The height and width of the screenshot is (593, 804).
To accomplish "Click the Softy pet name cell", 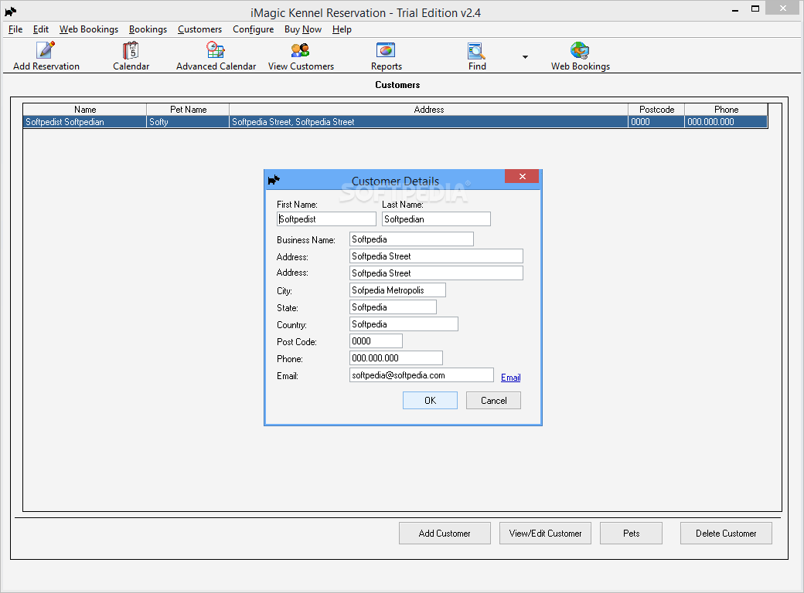I will [x=188, y=122].
